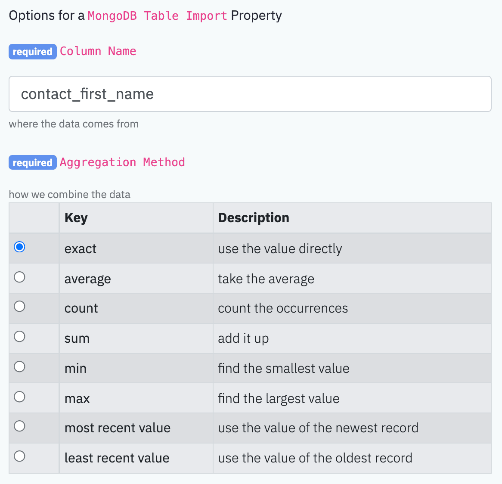This screenshot has width=502, height=484.
Task: Select the max radio button
Action: [19, 397]
